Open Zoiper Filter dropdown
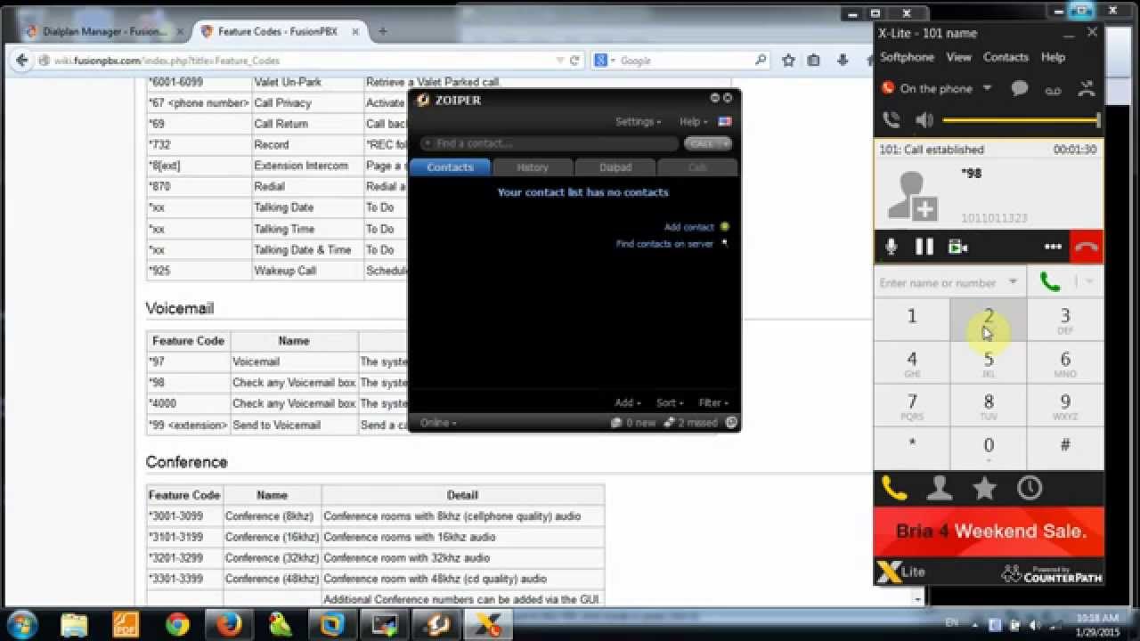This screenshot has width=1140, height=641. click(713, 403)
